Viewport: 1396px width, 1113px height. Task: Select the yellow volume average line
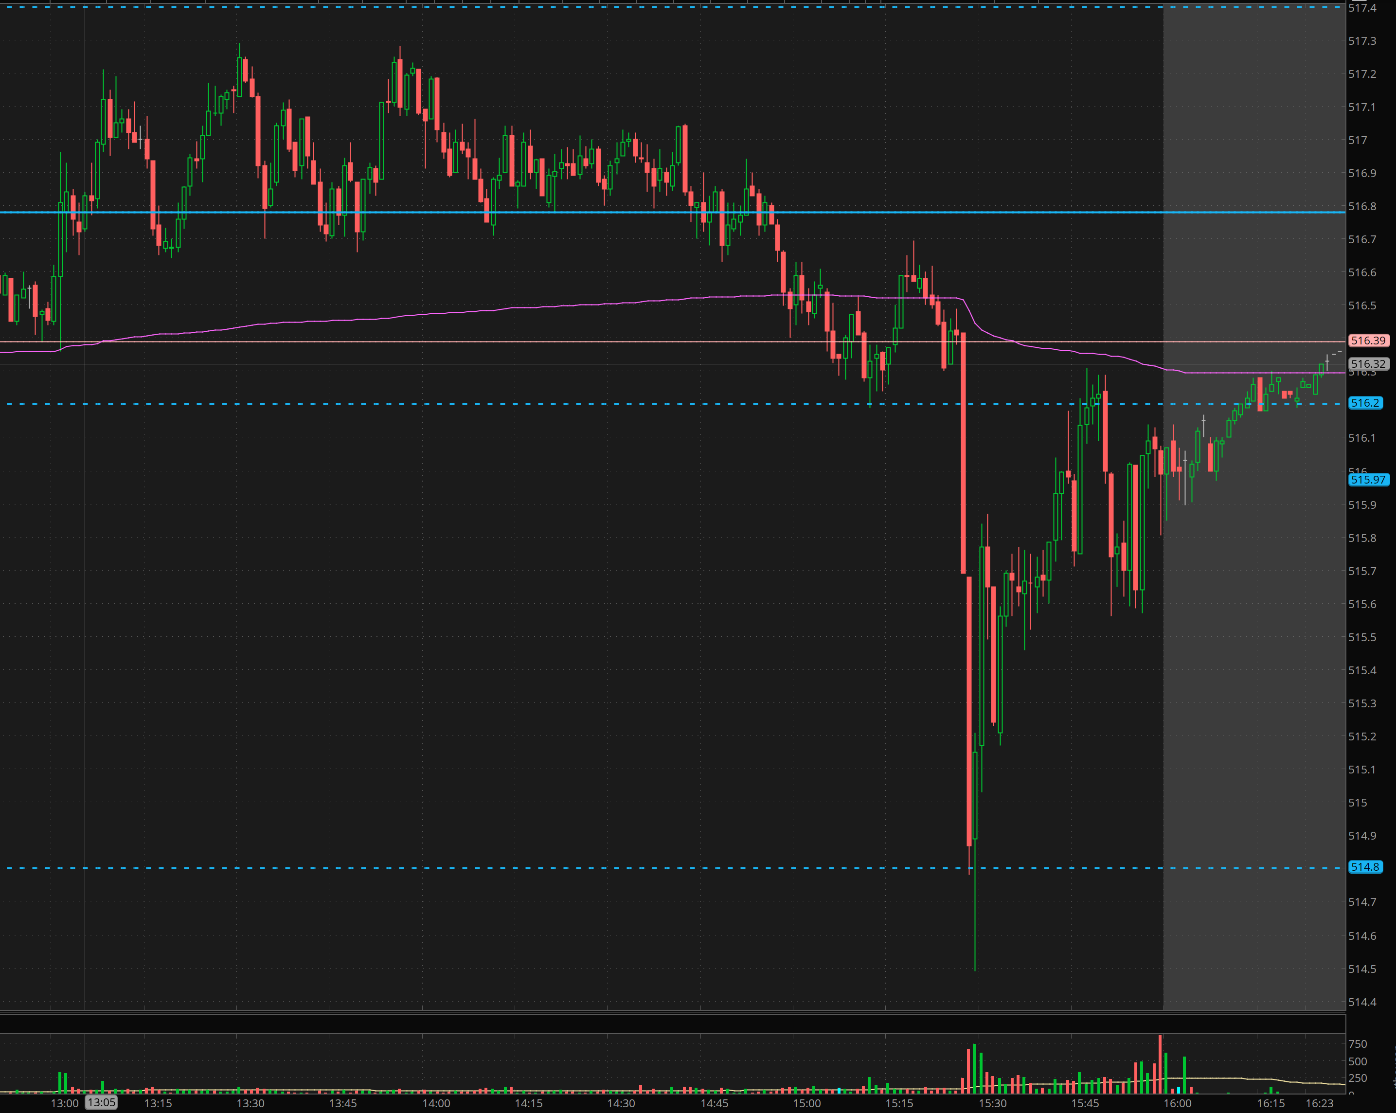(x=1230, y=1078)
